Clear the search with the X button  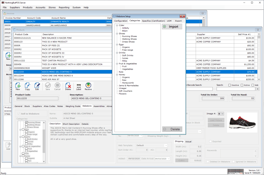pos(257,89)
